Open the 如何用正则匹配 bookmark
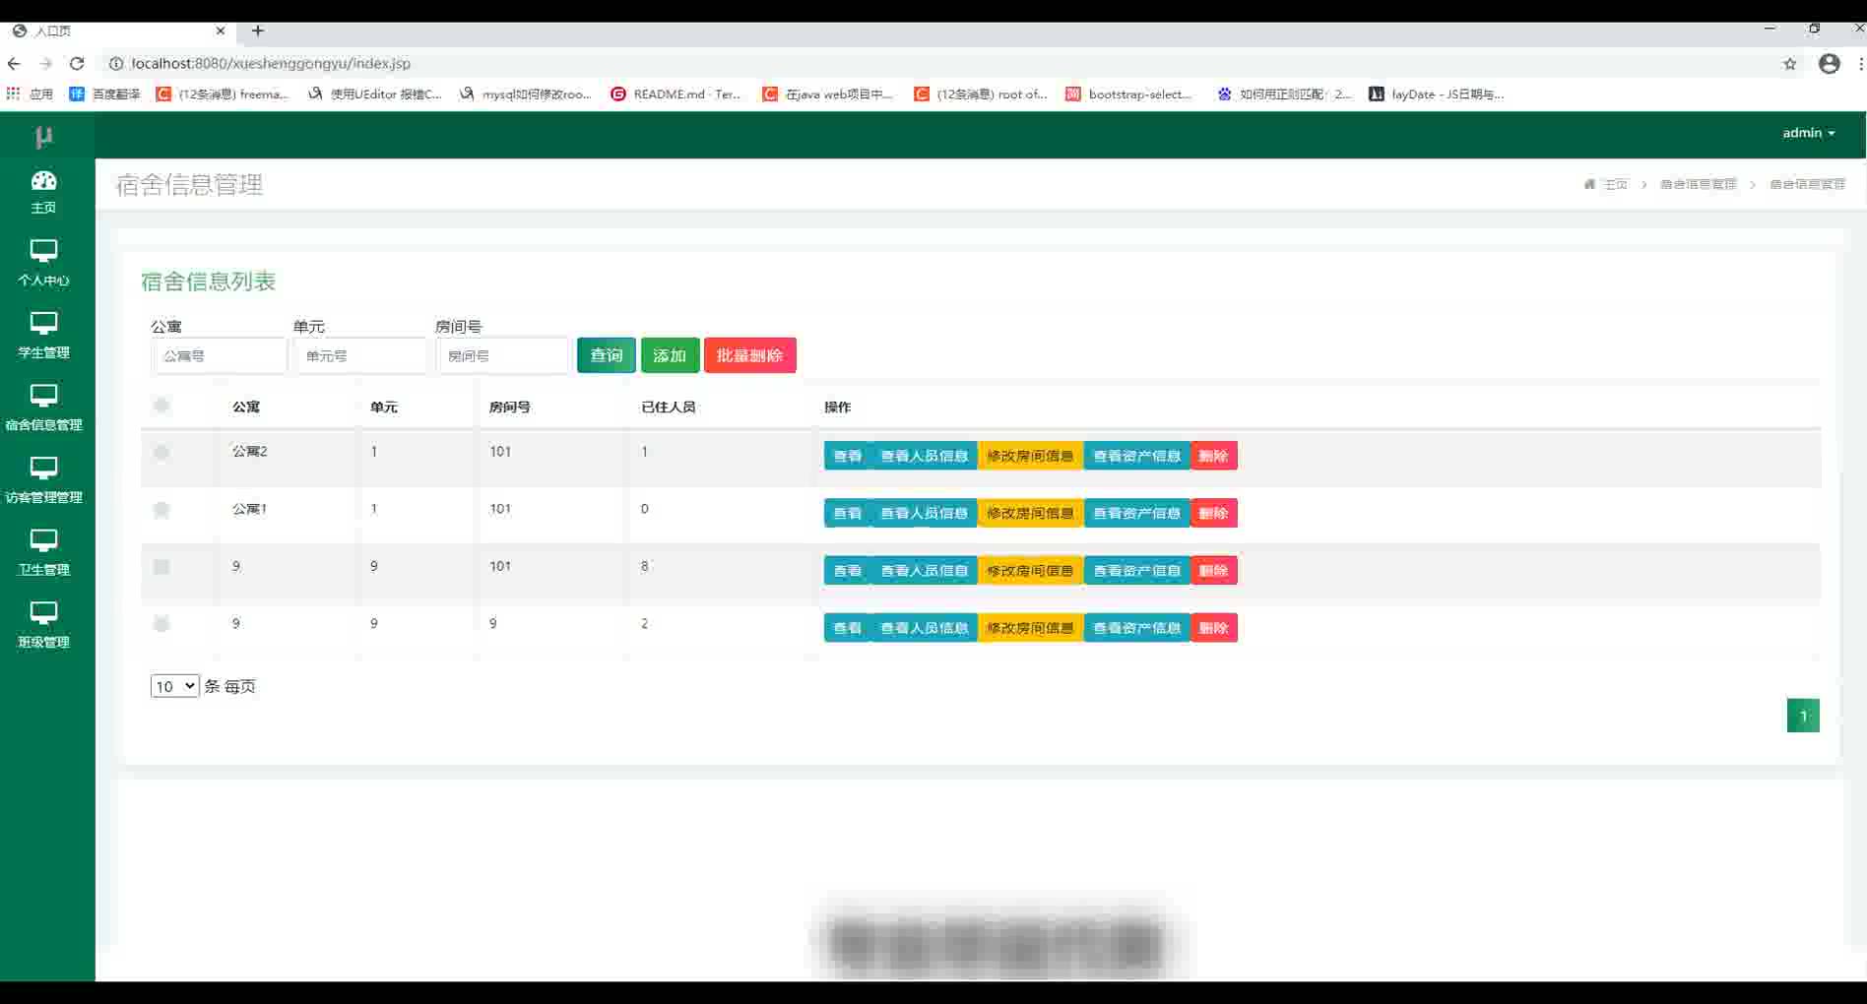This screenshot has height=1004, width=1867. [x=1284, y=94]
